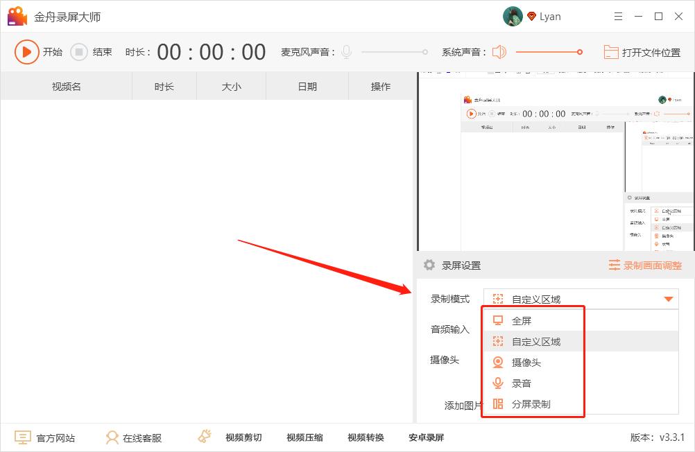Click the settings gear icon on 录屏设置 panel
Viewport: 695px width, 452px height.
[x=428, y=265]
